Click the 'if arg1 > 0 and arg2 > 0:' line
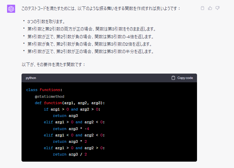The image size is (234, 168). coord(72,109)
